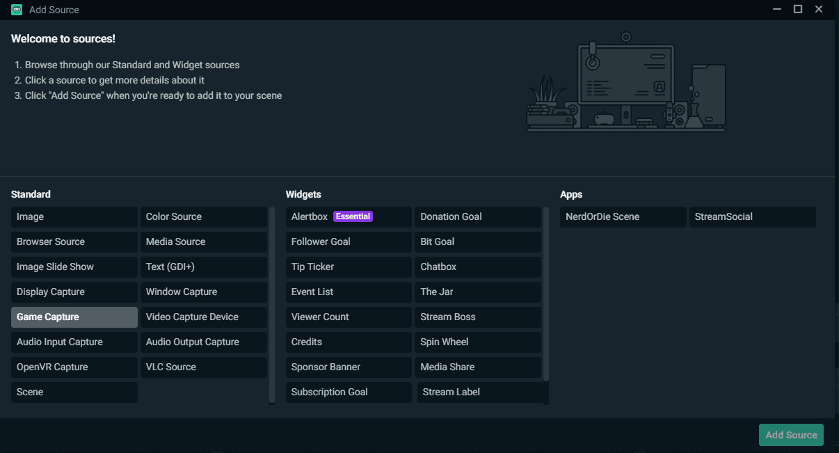Select the Alertbox widget
The height and width of the screenshot is (453, 839).
point(348,216)
